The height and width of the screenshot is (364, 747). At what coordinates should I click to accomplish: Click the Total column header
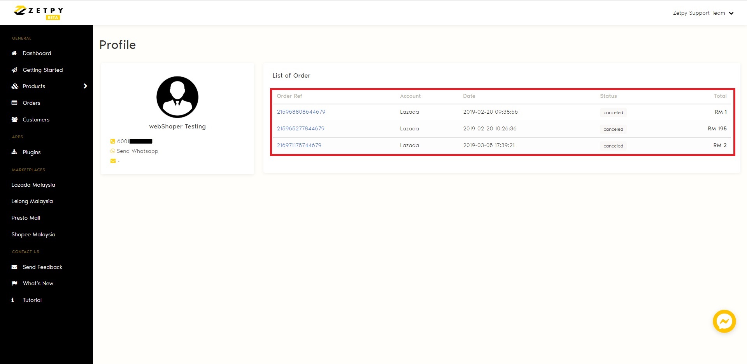[721, 96]
